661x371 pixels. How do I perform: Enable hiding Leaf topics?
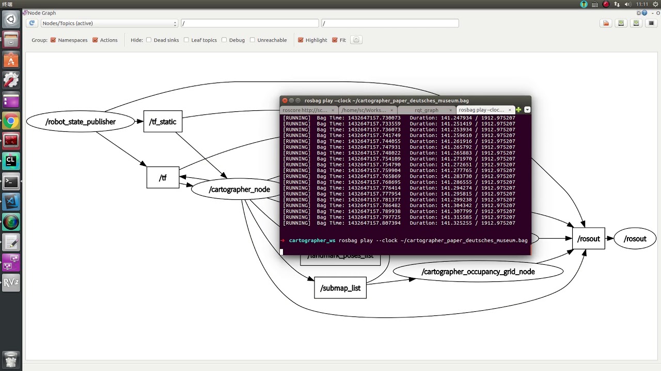186,40
